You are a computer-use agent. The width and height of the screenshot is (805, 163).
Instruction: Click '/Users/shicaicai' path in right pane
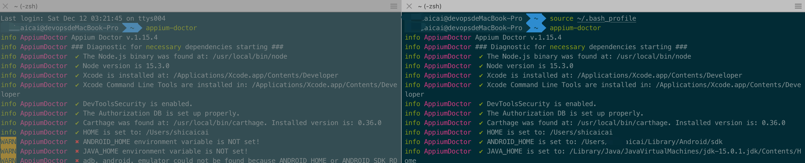(x=581, y=132)
